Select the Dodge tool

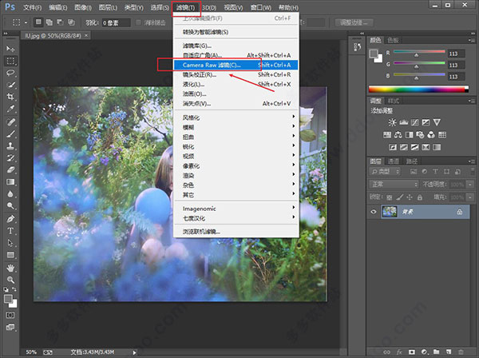[10, 205]
